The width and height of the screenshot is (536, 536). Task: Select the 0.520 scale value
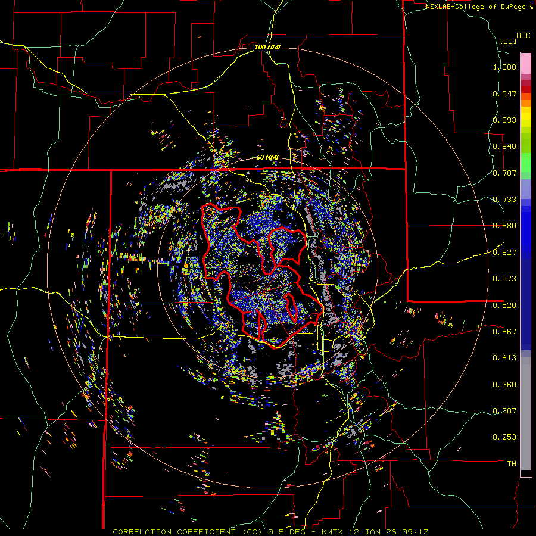pyautogui.click(x=504, y=306)
